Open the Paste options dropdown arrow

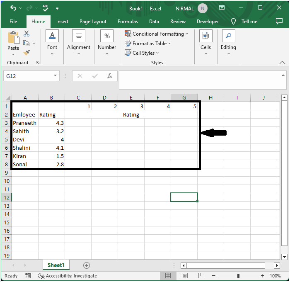(13, 54)
